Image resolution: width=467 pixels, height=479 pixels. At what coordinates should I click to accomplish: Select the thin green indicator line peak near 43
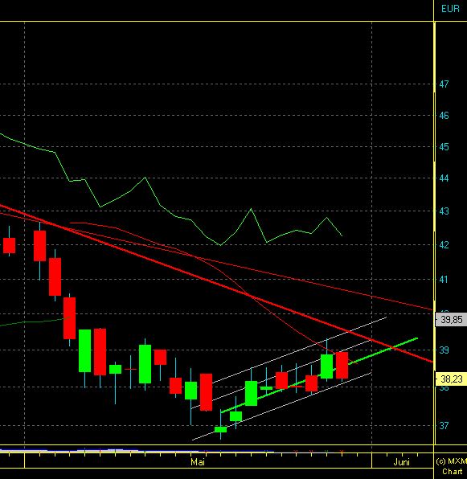tap(252, 209)
